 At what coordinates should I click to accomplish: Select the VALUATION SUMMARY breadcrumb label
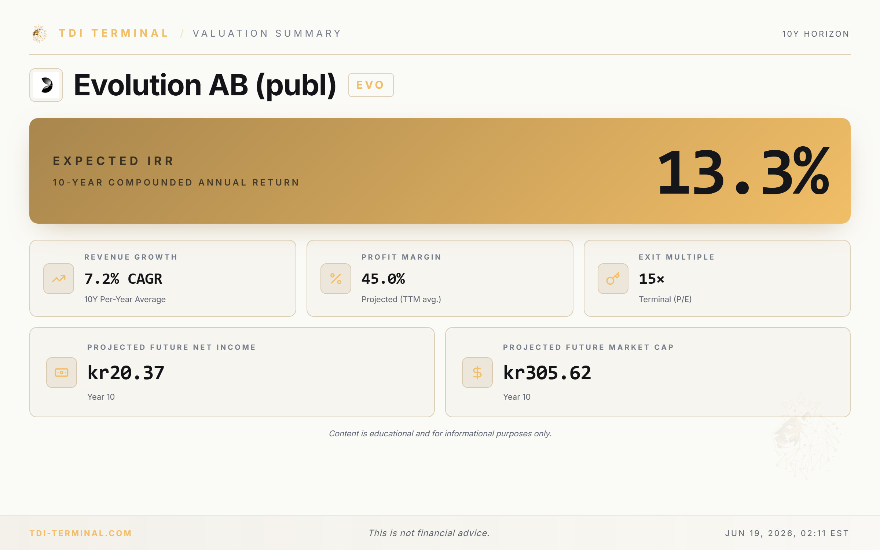[x=267, y=33]
